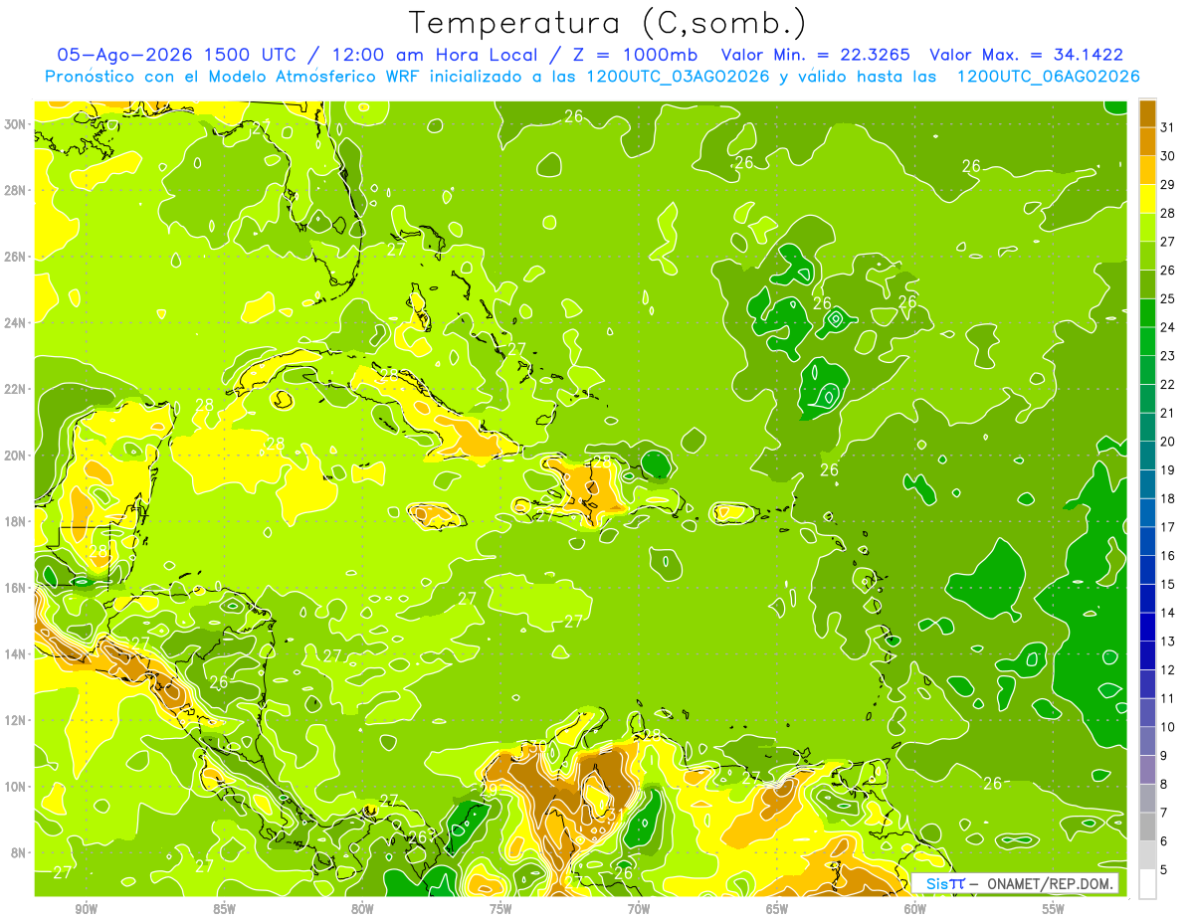Click the color bar swatch between 14 and 15

click(x=1147, y=599)
